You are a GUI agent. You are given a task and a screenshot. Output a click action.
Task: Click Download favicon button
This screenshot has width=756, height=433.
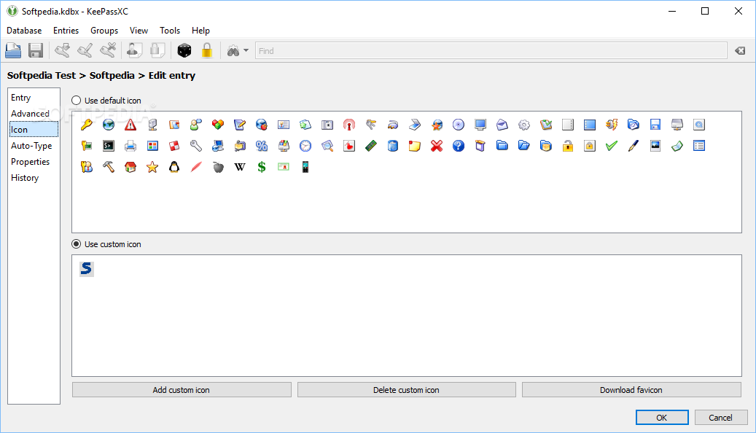pyautogui.click(x=631, y=389)
